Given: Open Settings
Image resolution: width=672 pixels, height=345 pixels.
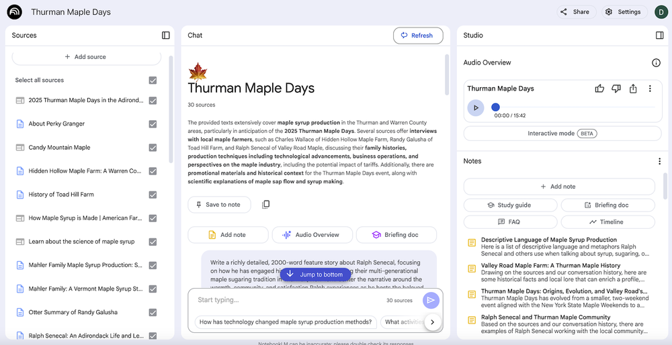Looking at the screenshot, I should tap(624, 12).
